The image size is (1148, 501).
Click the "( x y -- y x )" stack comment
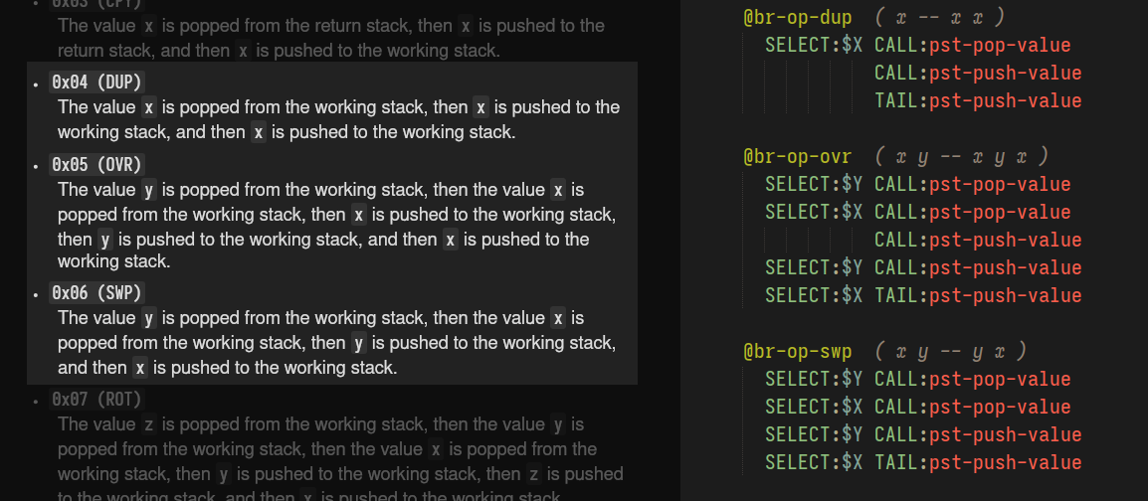tap(952, 351)
